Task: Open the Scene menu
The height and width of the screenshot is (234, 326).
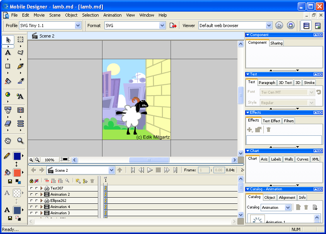Action: click(x=55, y=15)
